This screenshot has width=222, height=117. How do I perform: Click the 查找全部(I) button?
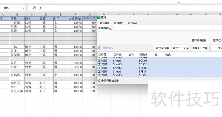click(x=162, y=48)
